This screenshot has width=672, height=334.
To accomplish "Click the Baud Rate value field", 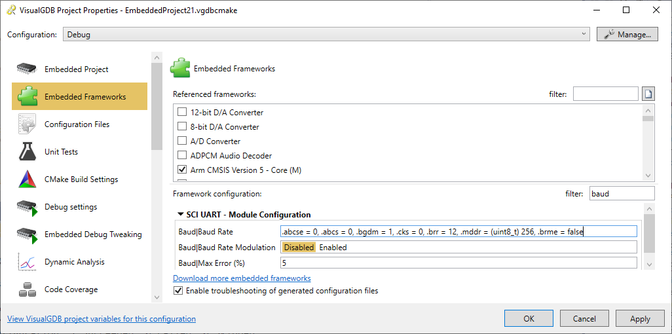I will [x=458, y=232].
